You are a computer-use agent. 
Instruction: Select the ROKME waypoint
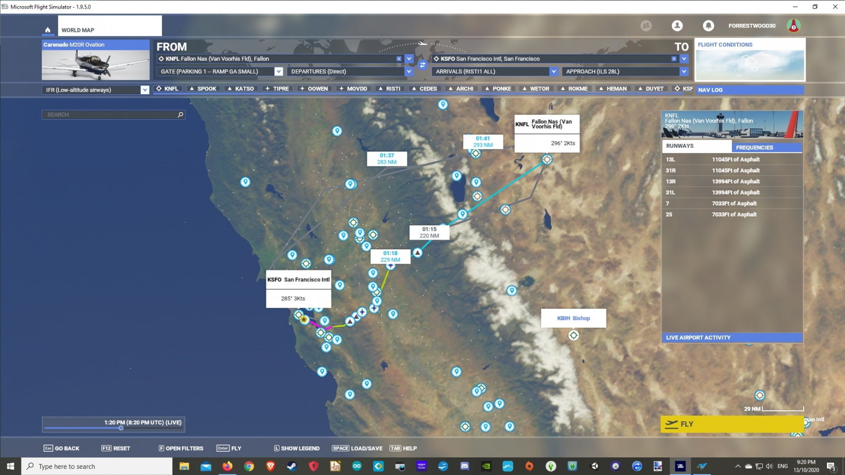coord(575,89)
